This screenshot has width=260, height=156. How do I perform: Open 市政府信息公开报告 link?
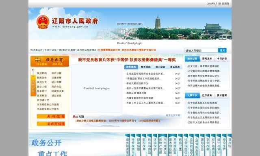(48, 109)
